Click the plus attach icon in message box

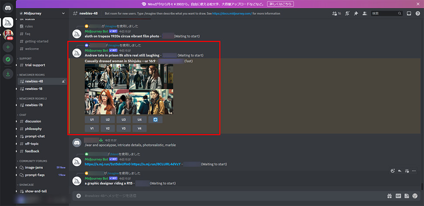click(x=79, y=196)
